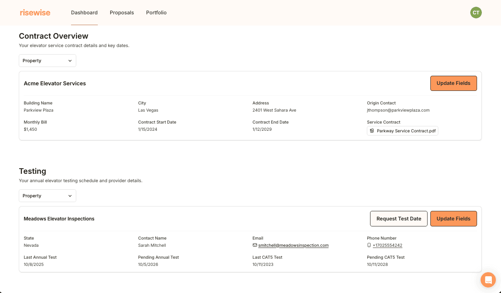Go to the Portfolio section
Viewport: 501px width, 293px height.
156,12
